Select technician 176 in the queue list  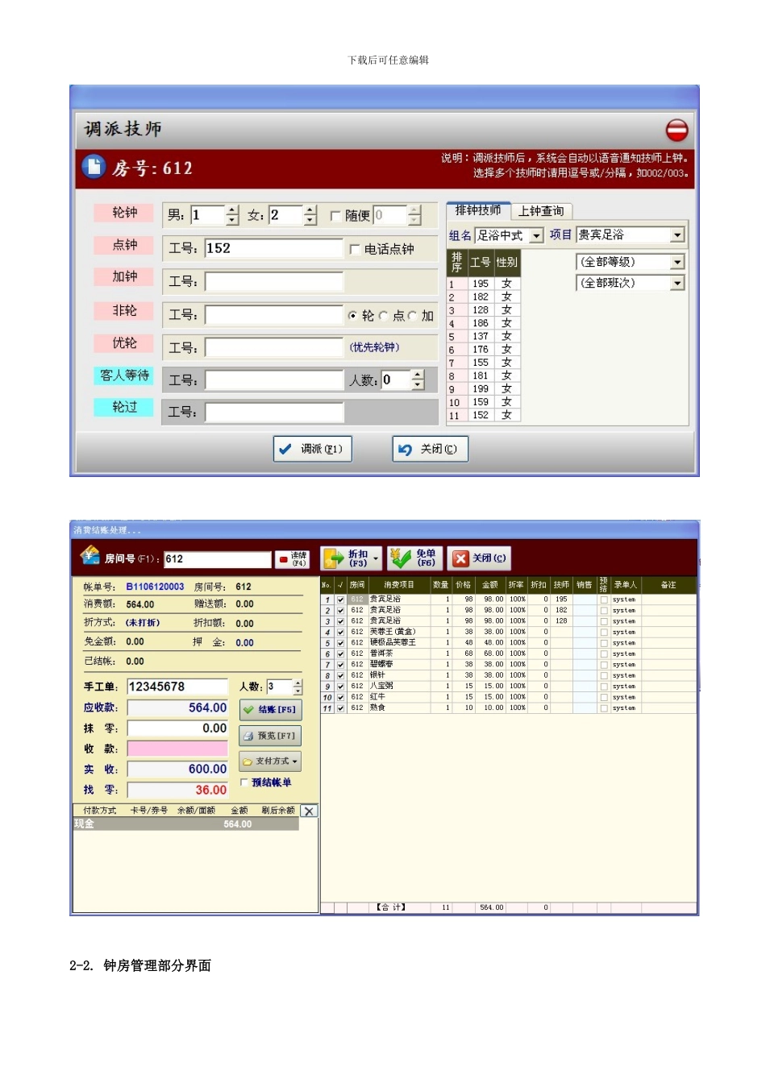(484, 350)
